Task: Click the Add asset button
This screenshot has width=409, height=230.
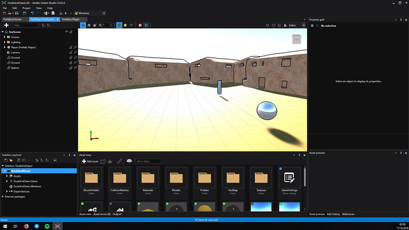Action: click(90, 161)
